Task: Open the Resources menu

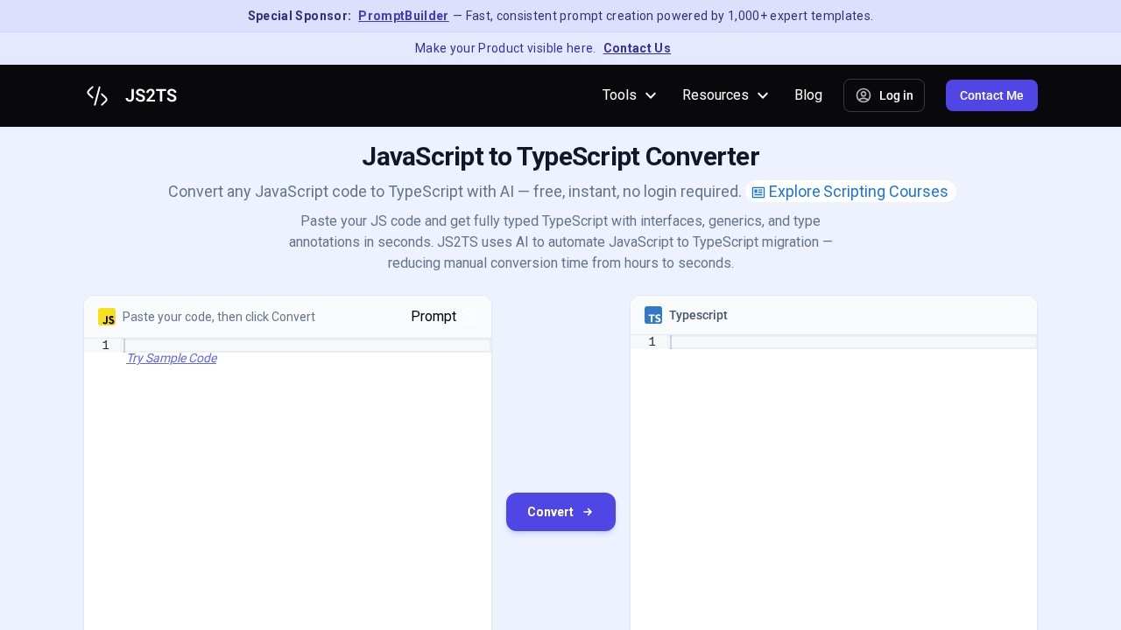Action: 725,95
